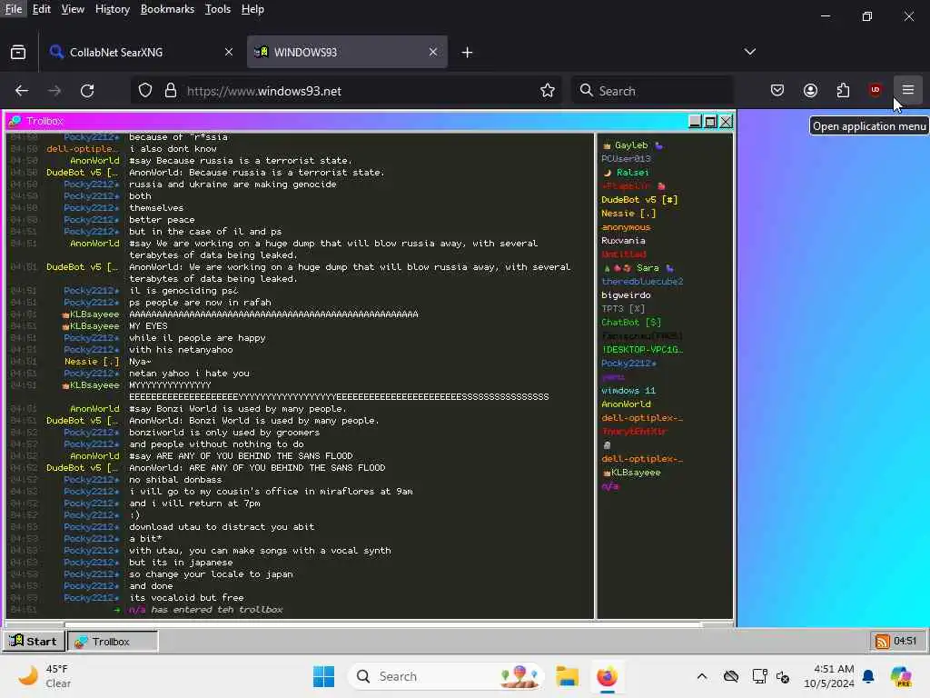The image size is (930, 698).
Task: Close the WINDOWS93 tab
Action: [433, 52]
